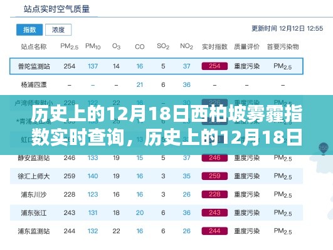Click the 254 index badge for 普陀监测站

click(x=214, y=66)
